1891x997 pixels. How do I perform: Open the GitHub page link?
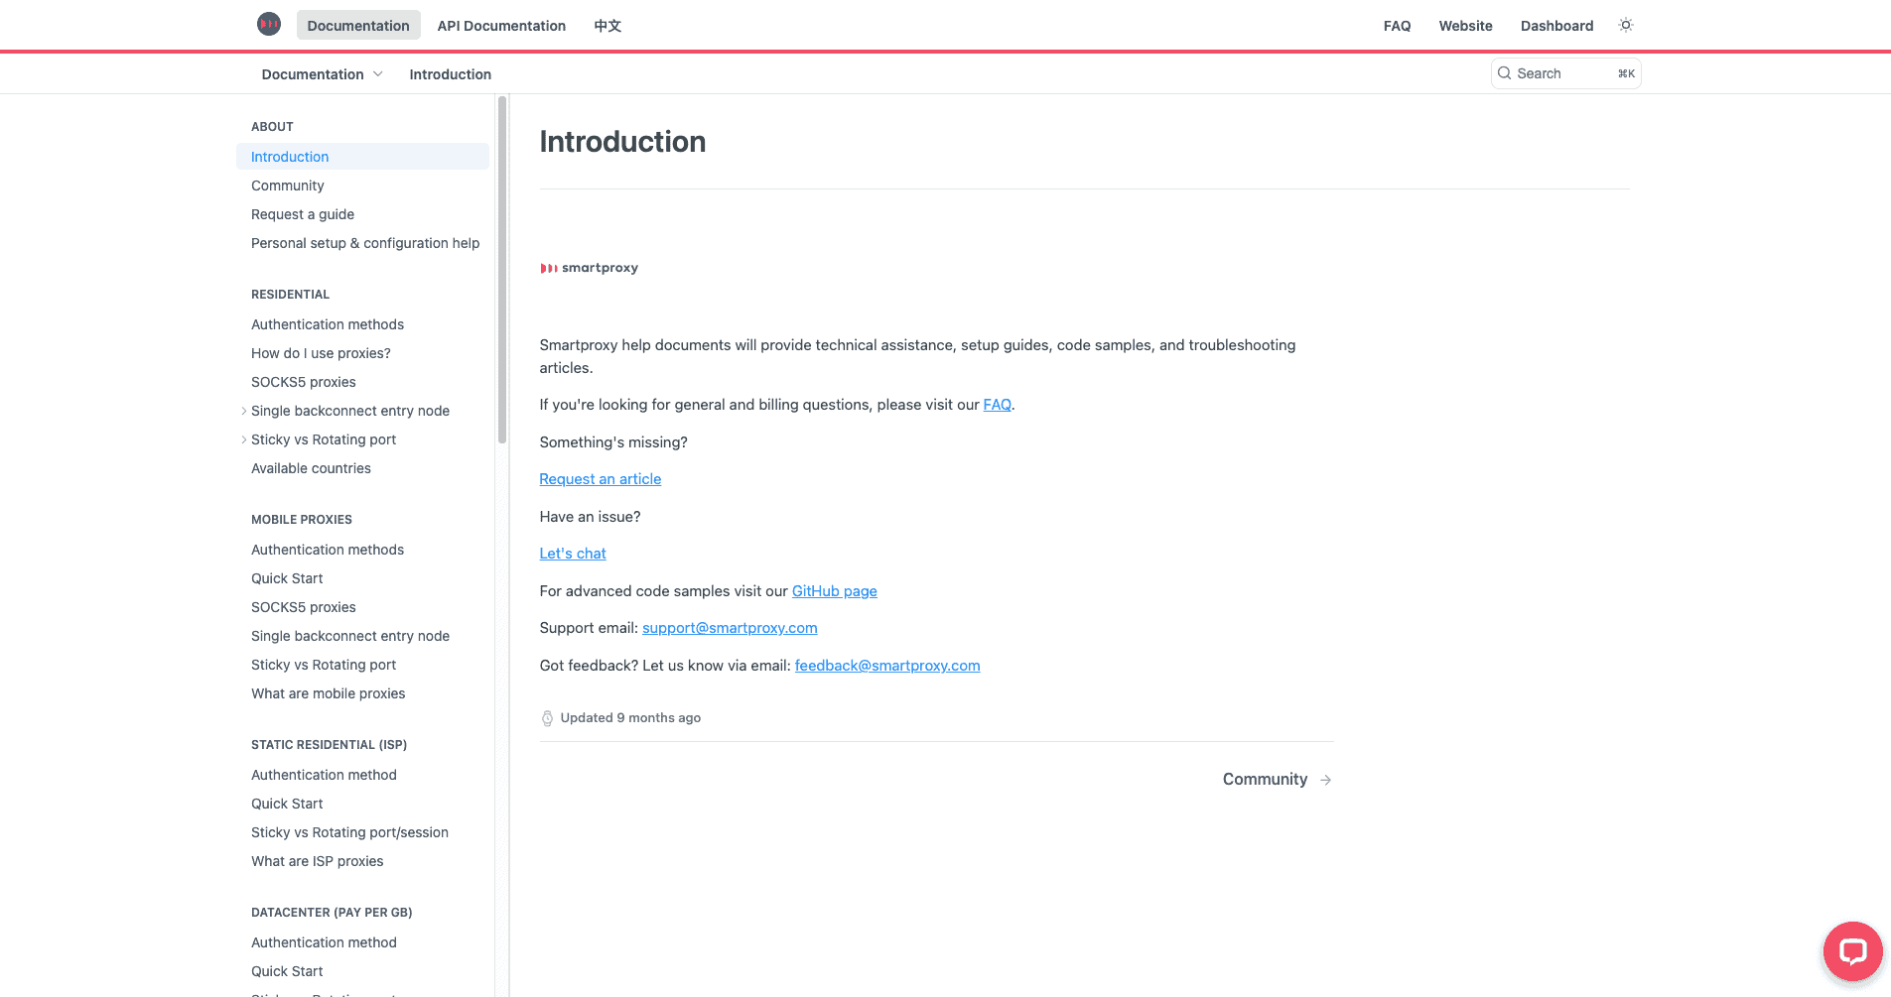(x=834, y=591)
